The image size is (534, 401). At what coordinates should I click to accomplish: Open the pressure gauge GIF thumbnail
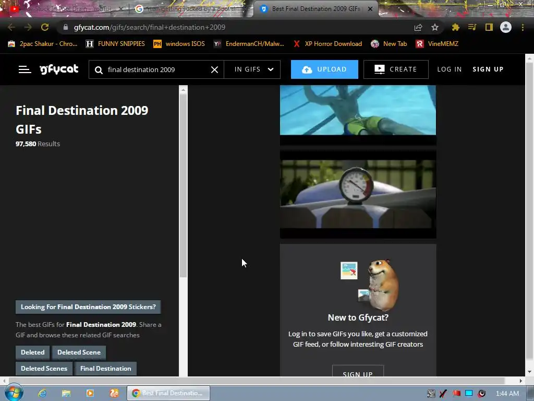tap(358, 194)
